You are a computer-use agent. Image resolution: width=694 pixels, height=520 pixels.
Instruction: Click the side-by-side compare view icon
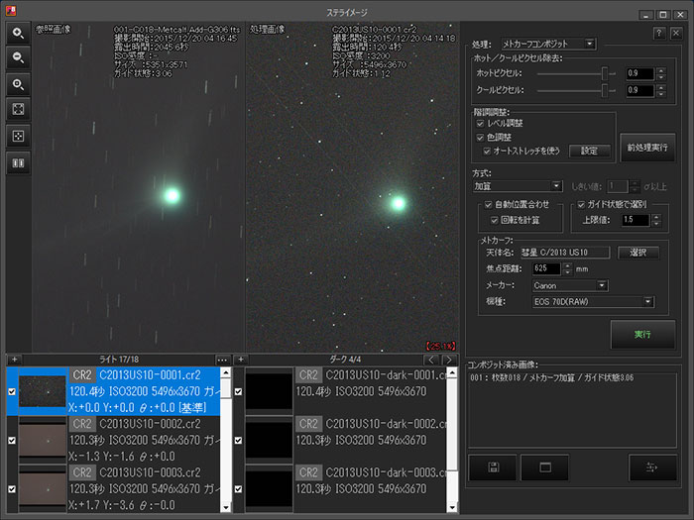point(18,160)
